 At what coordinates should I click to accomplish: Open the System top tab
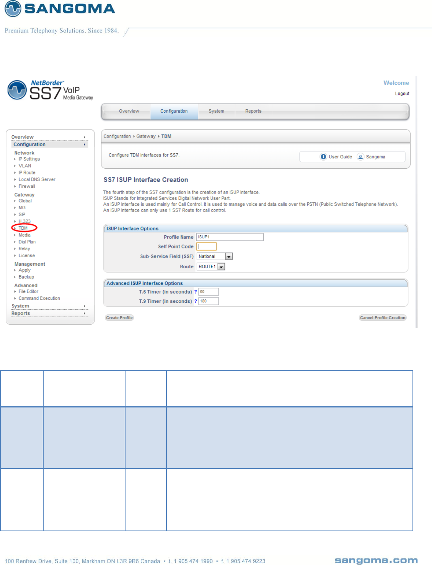(x=216, y=111)
